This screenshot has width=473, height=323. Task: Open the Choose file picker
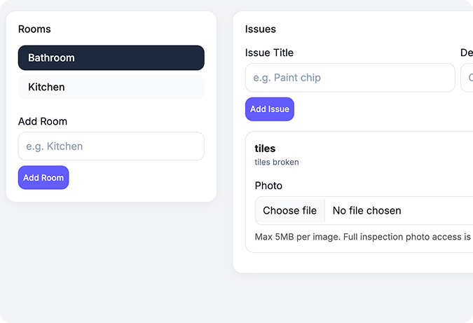[x=289, y=211]
